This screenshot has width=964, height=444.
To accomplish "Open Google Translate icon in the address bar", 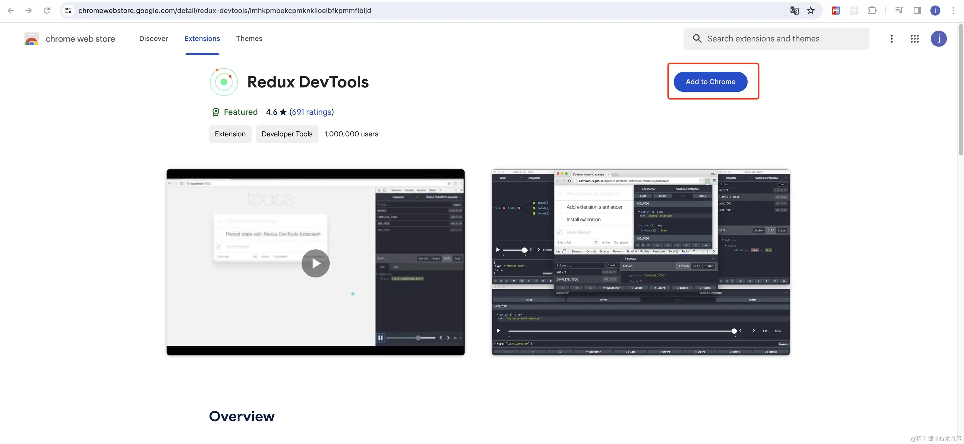I will tap(794, 10).
